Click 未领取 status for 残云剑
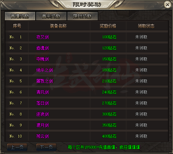 click(x=141, y=136)
